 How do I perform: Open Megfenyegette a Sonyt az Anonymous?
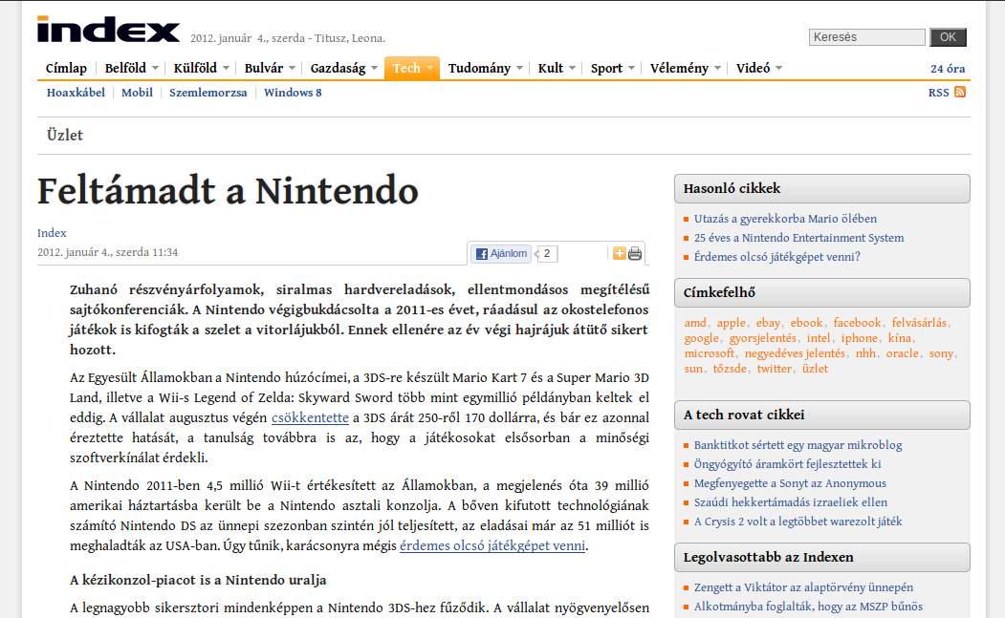click(790, 483)
